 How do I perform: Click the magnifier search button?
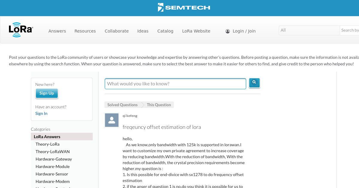point(254,83)
